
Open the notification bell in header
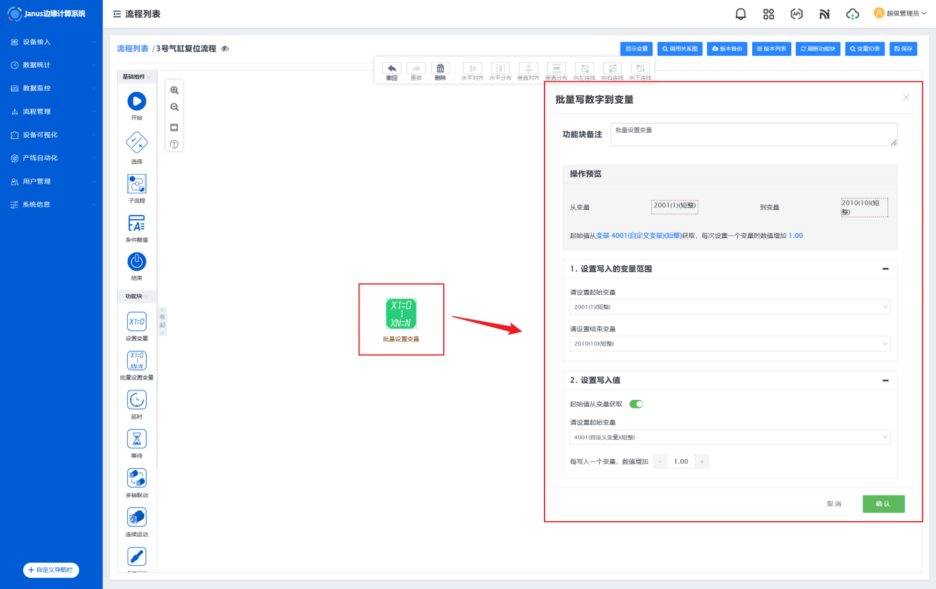point(741,14)
